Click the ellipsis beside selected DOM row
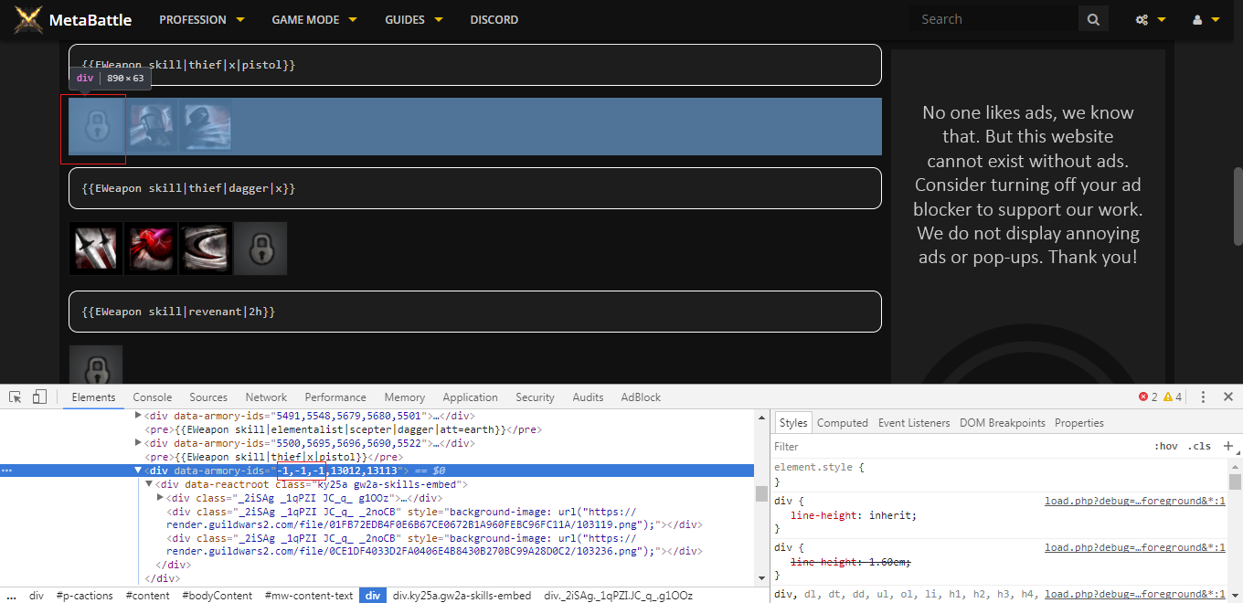Screen dimensions: 1243x603 click(7, 471)
